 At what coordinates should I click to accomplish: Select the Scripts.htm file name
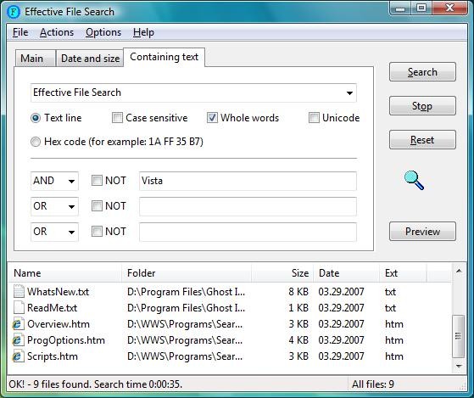tap(53, 356)
